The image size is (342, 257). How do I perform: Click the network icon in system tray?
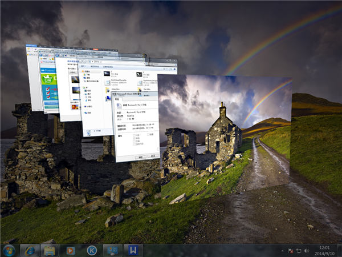coord(298,250)
